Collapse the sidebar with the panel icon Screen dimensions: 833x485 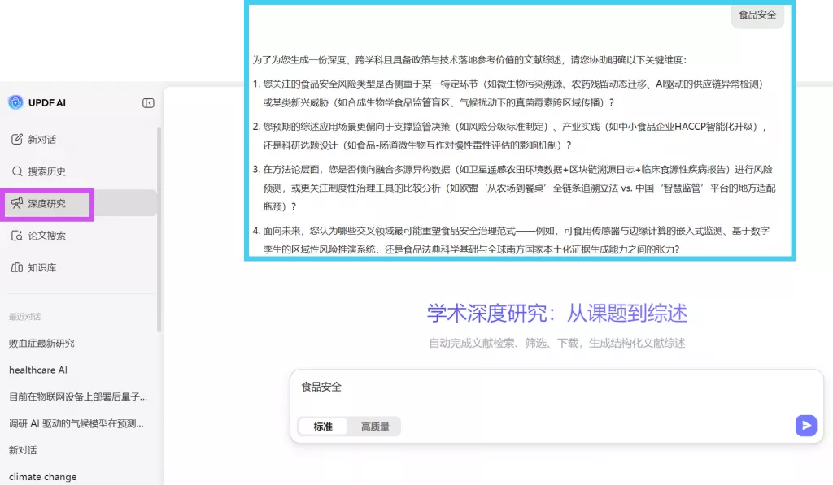[x=148, y=102]
